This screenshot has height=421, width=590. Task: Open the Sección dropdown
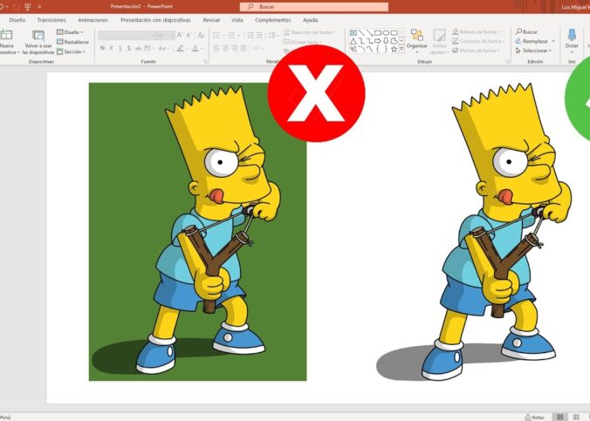click(72, 51)
